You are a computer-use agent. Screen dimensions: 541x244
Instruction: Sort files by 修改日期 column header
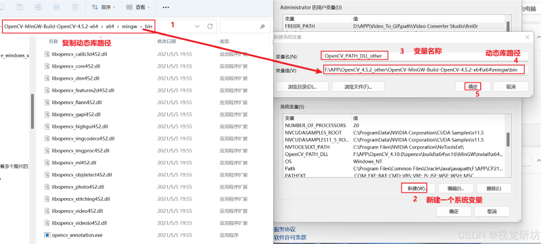(x=166, y=41)
